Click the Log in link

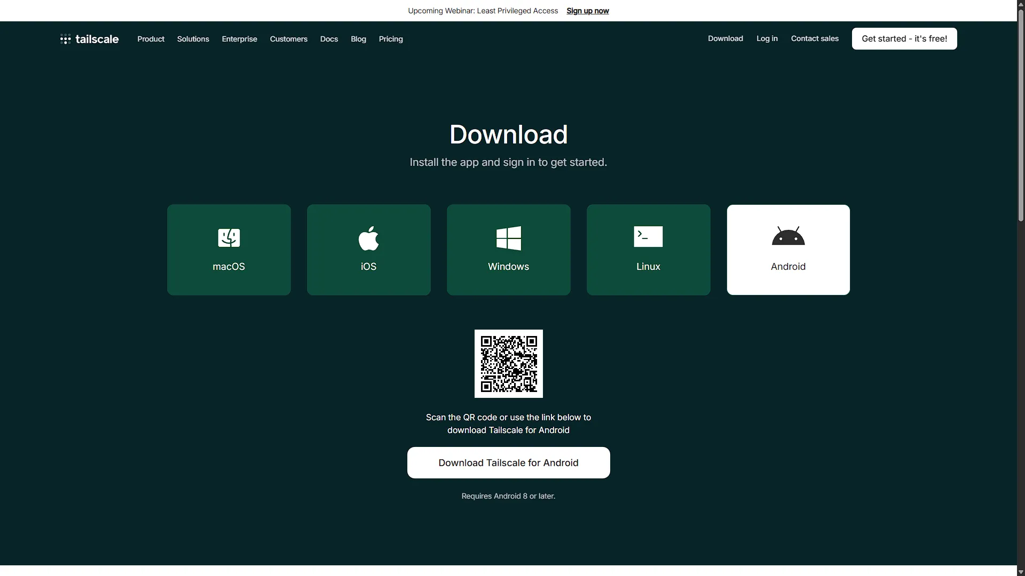(767, 38)
